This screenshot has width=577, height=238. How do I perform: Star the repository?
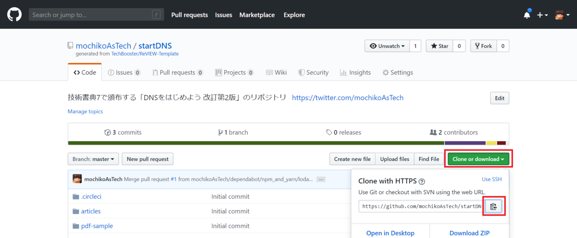pyautogui.click(x=439, y=46)
